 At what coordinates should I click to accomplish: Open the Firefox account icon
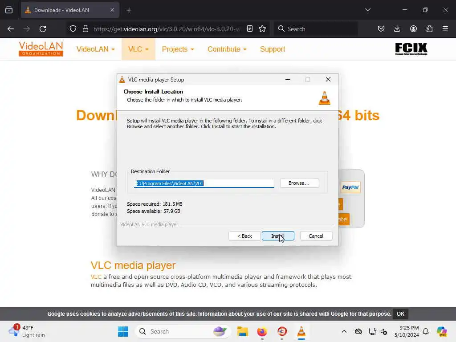413,29
